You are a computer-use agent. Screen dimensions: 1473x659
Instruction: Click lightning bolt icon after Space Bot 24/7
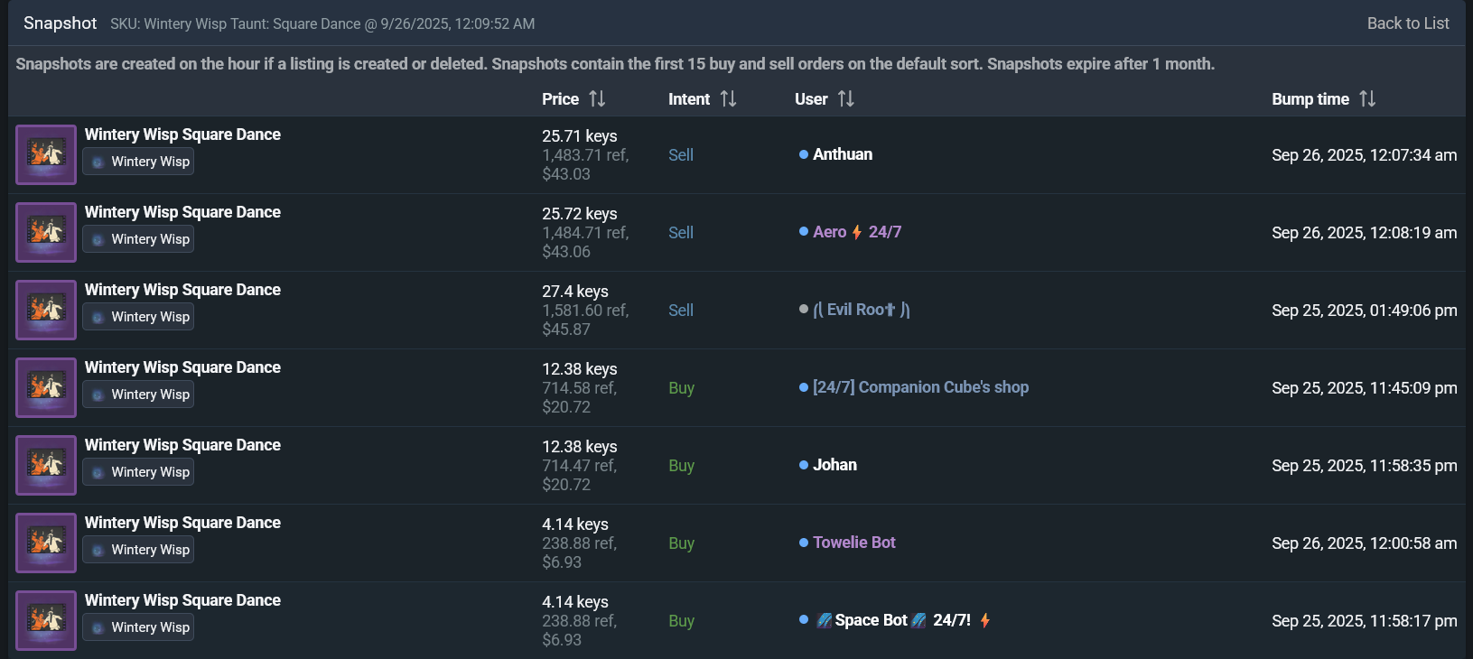tap(985, 620)
